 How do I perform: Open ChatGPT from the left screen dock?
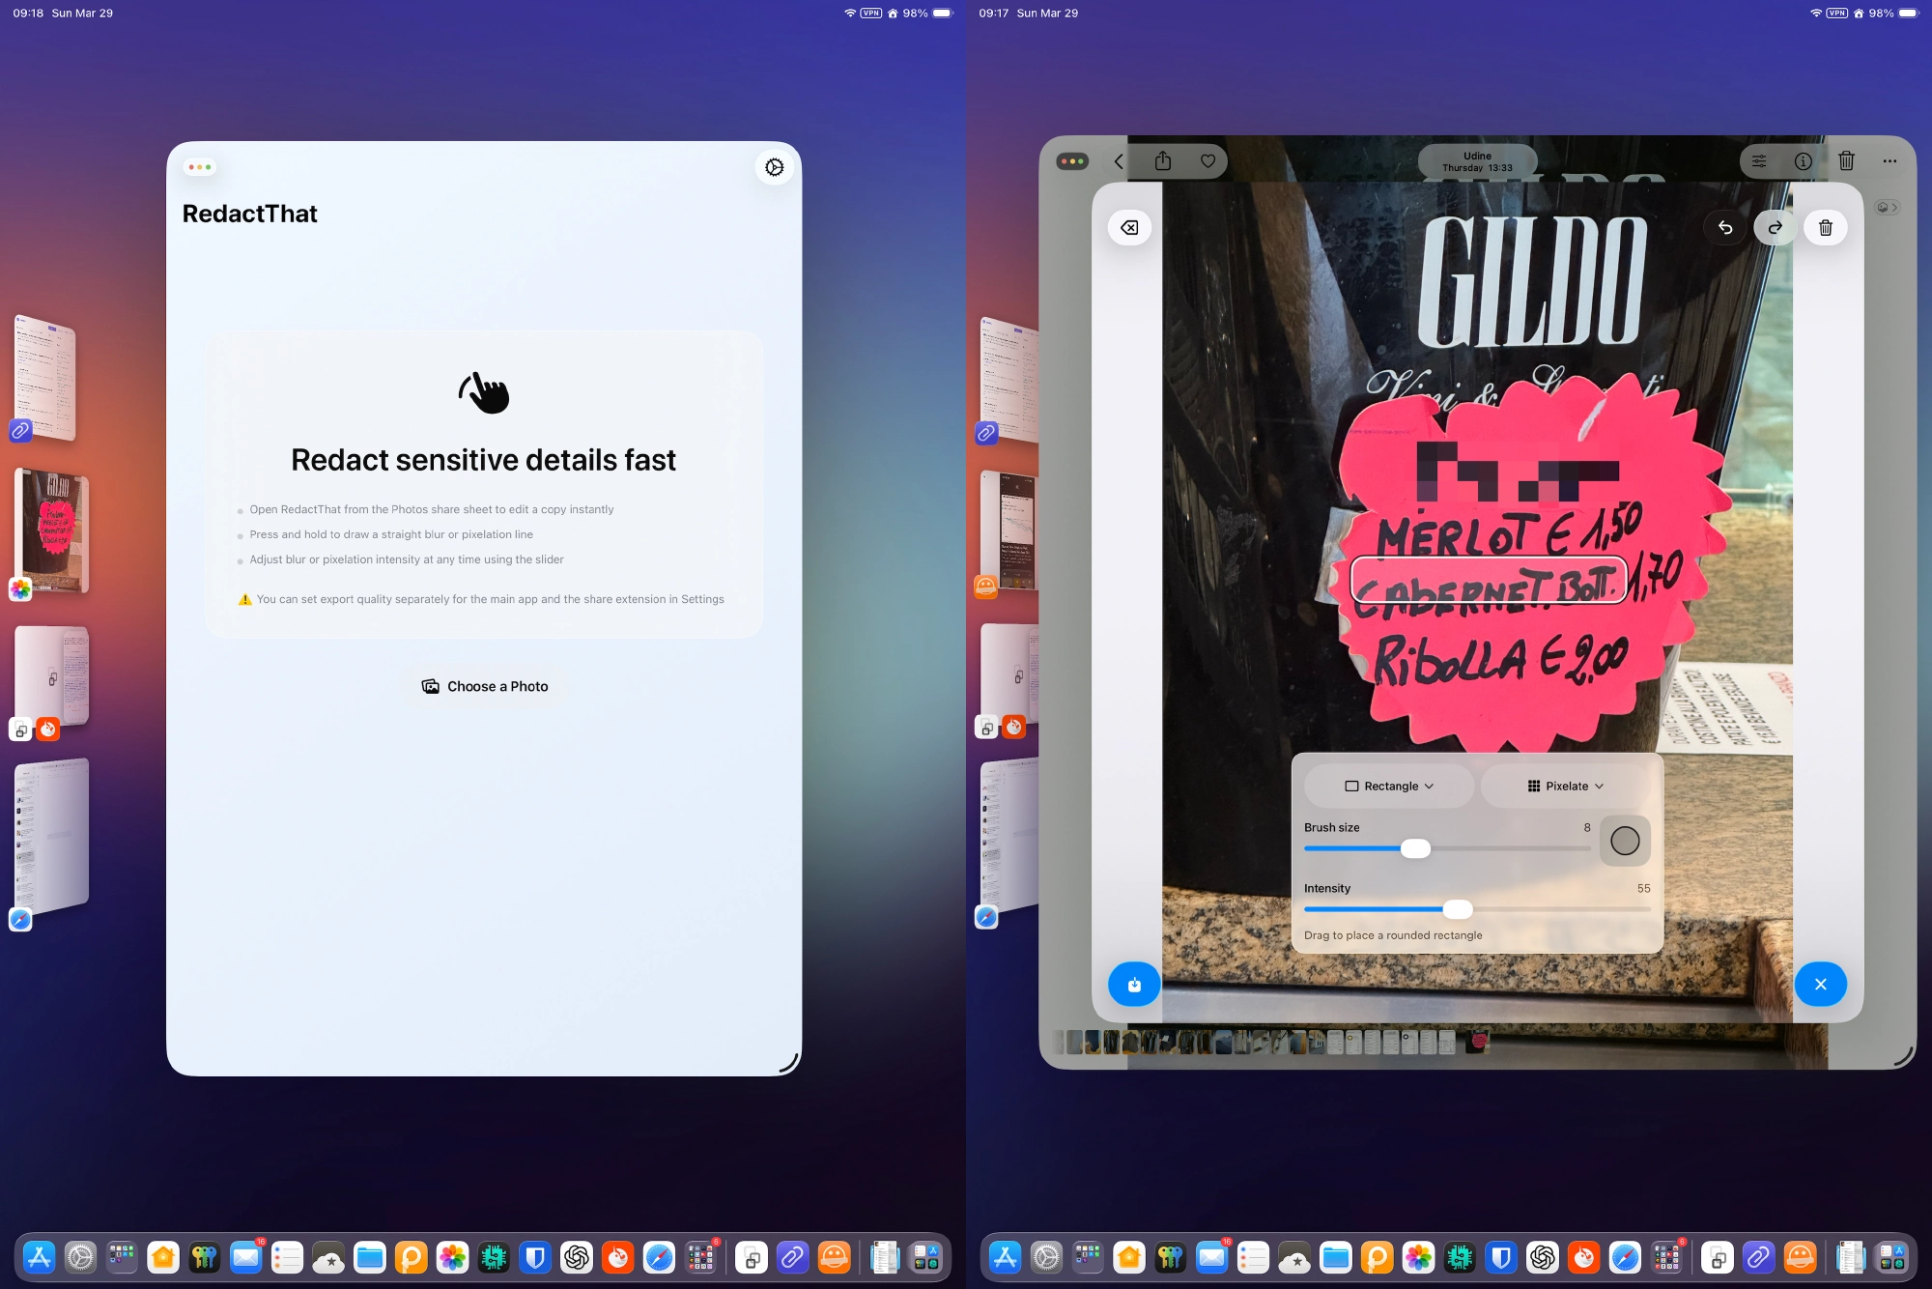tap(577, 1257)
